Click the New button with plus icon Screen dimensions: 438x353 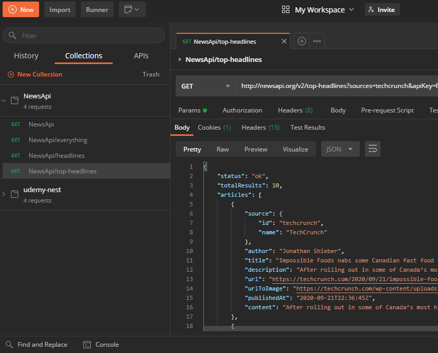click(21, 9)
